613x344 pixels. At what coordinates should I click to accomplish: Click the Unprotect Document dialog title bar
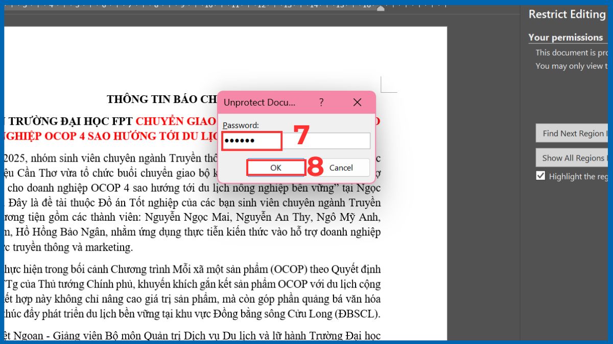[x=266, y=102]
